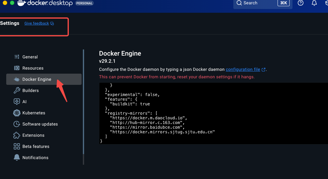Open the help question mark icon
Image resolution: width=328 pixels, height=179 pixels.
click(x=301, y=3)
